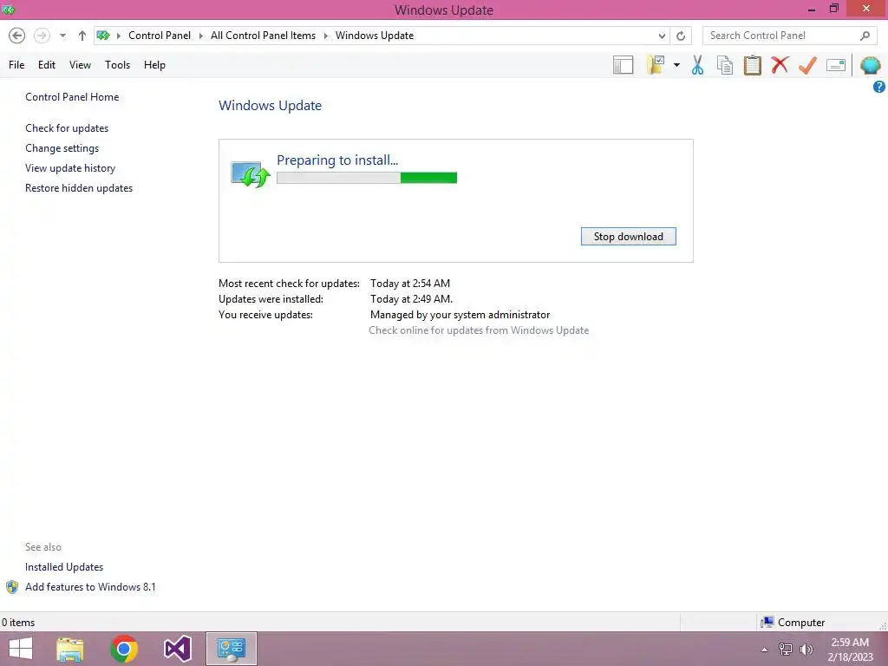Open the folder options dropdown arrow

pyautogui.click(x=676, y=65)
